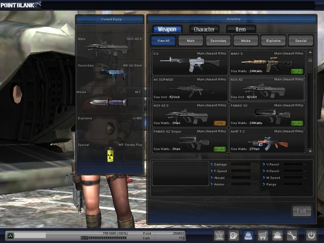Click the equipped Main AUG A3 D slot
The image size is (324, 243).
click(110, 47)
